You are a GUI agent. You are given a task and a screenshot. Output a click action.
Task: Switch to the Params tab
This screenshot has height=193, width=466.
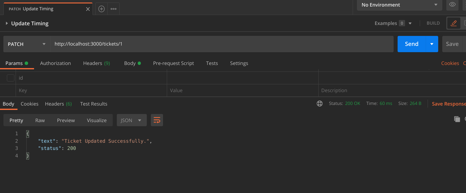pyautogui.click(x=17, y=63)
